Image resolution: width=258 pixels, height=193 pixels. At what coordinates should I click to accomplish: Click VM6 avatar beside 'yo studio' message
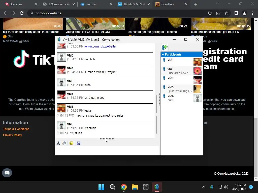(61, 126)
